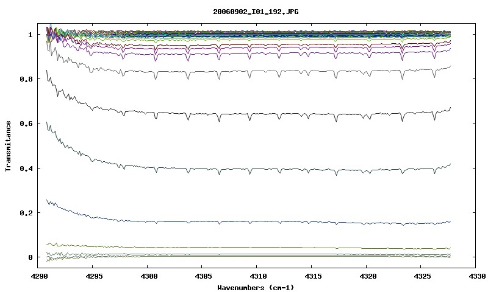The image size is (488, 292).
Task: Click the x-axis tick label 4305
Action: [203, 276]
